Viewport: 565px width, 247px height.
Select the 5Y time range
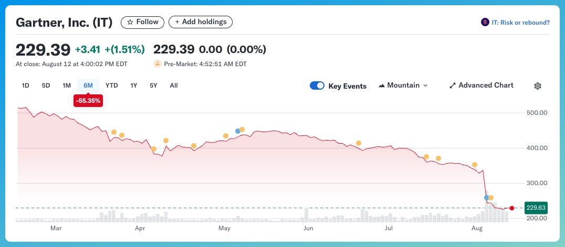[x=153, y=85]
